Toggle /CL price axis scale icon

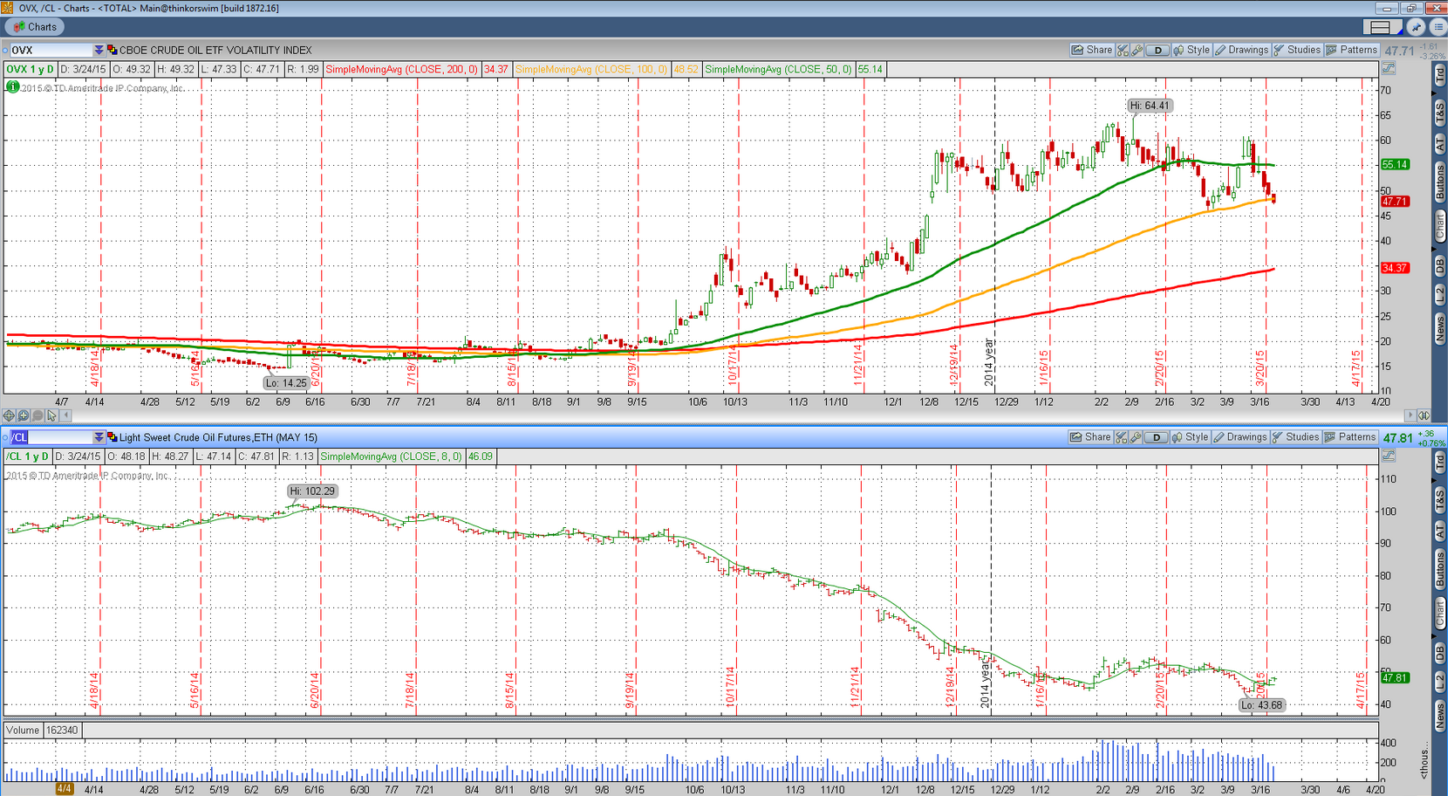pos(1389,456)
